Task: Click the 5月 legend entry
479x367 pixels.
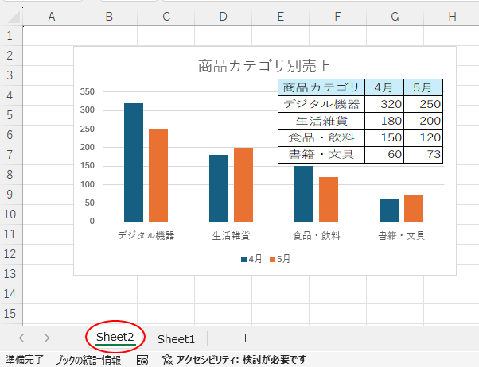Action: pyautogui.click(x=280, y=259)
